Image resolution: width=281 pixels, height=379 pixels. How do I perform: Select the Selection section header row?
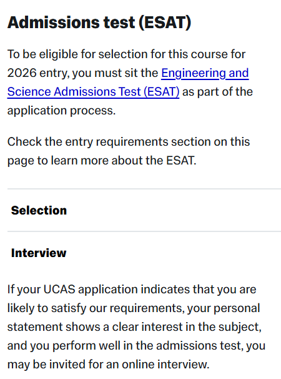(144, 210)
